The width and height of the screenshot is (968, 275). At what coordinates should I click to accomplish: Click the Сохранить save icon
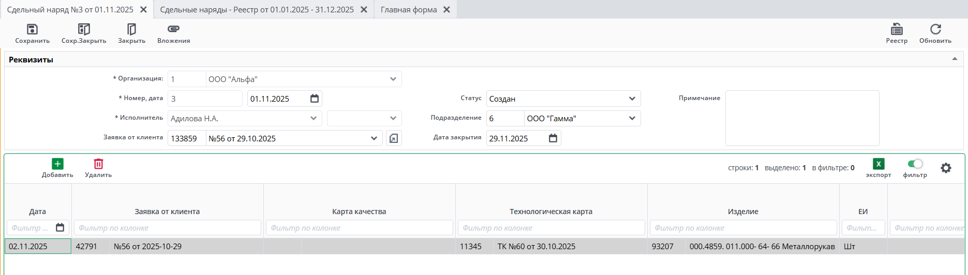[x=32, y=29]
